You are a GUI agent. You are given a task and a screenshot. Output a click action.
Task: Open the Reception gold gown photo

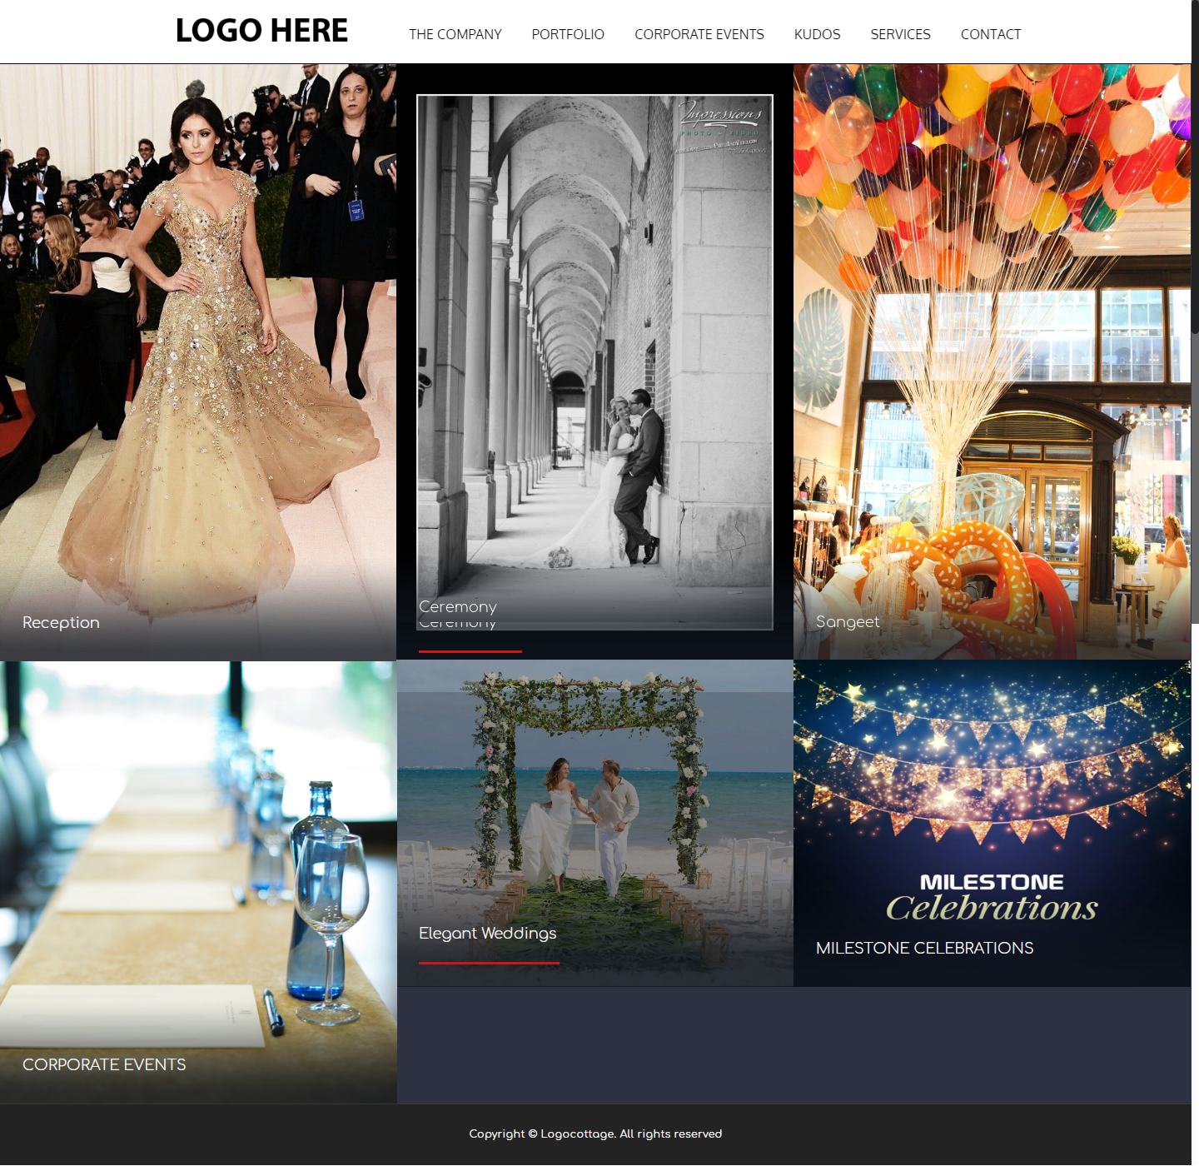pyautogui.click(x=198, y=333)
